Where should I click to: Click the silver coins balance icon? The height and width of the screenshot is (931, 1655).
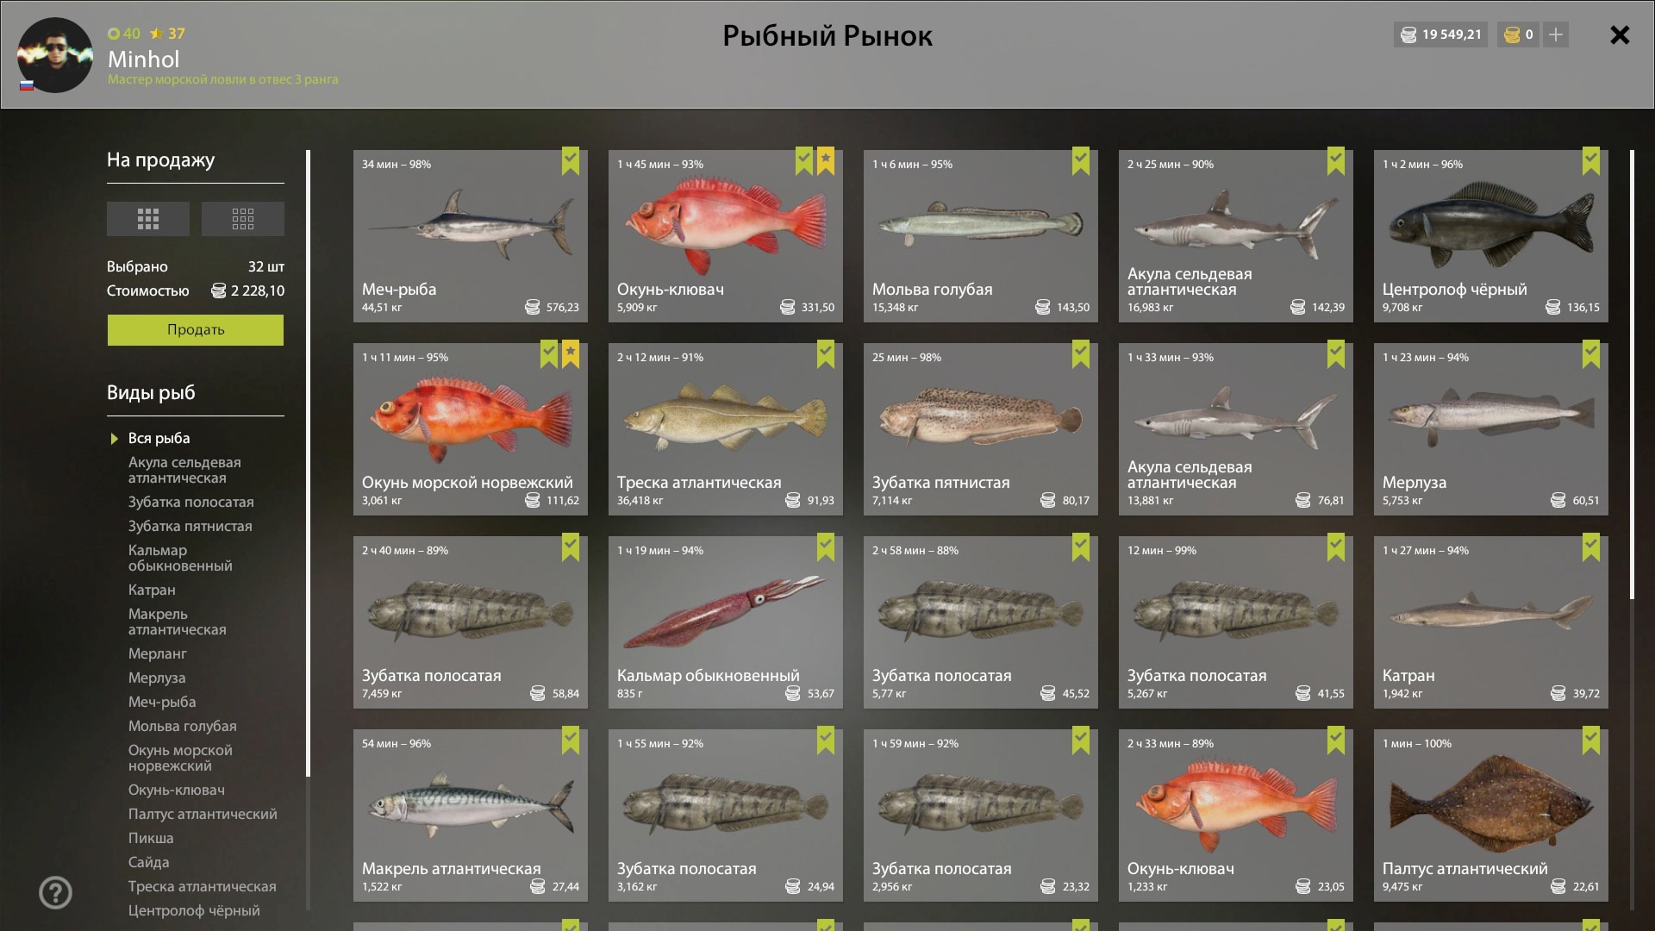(1408, 34)
